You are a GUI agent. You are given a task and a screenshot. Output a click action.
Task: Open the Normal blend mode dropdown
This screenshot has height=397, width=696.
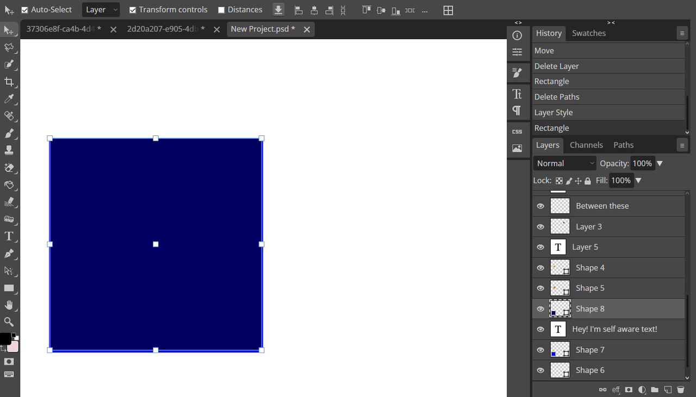(565, 163)
